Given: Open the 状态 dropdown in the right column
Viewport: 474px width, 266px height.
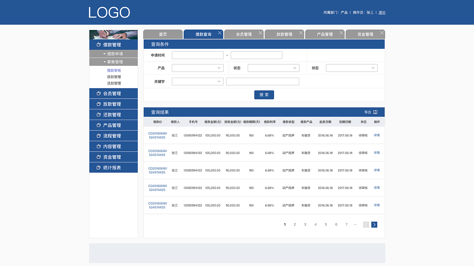Looking at the screenshot, I should pos(352,68).
